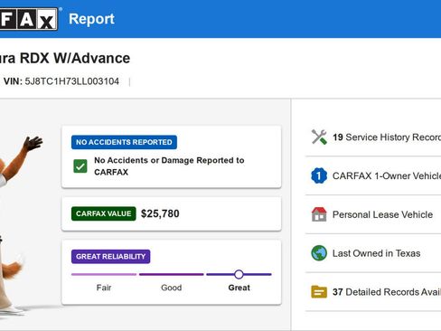This screenshot has width=441, height=331.
Task: Click 'No Accidents or Damage Reported to CARFAX' text
Action: pos(169,166)
